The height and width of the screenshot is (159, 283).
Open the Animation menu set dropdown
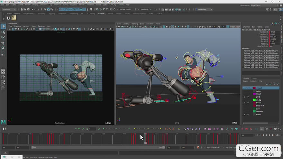[9, 9]
